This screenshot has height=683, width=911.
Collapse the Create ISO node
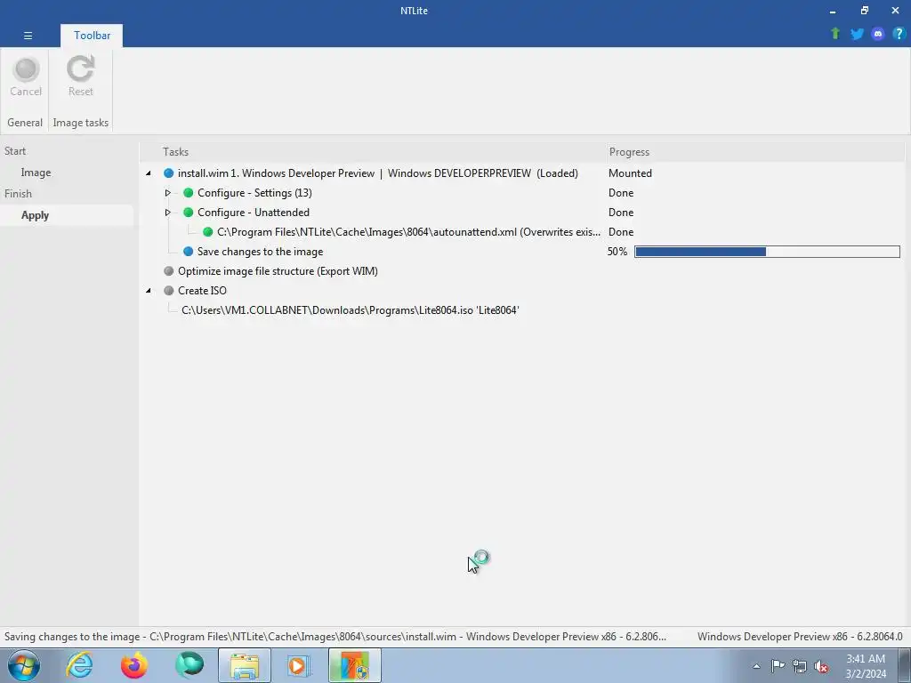tap(149, 291)
